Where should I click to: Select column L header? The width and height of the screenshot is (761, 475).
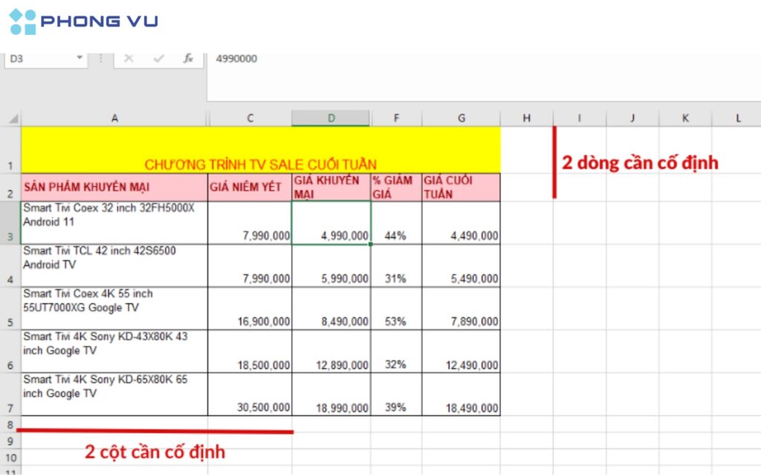coord(736,118)
